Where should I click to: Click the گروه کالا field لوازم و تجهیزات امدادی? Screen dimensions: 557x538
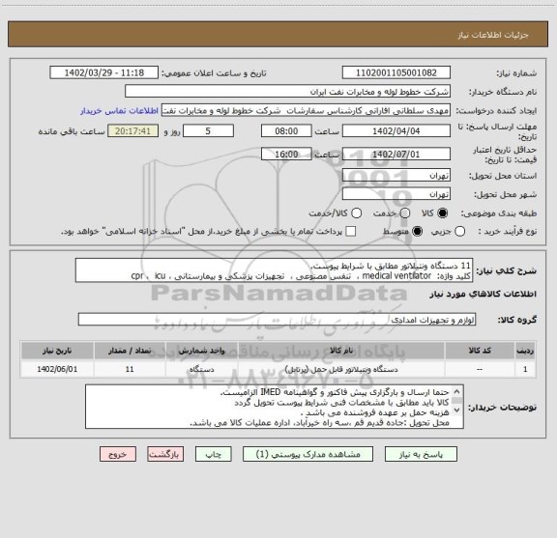click(x=277, y=320)
